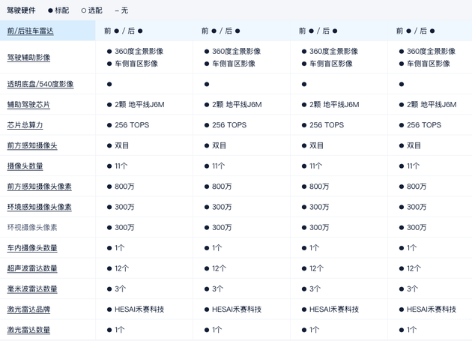Click the 标配 filled dot legend icon
This screenshot has width=472, height=341.
click(51, 10)
